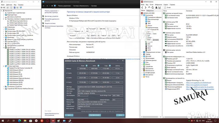Select Суммарная информация in AIDA64 tree

pyautogui.click(x=155, y=17)
